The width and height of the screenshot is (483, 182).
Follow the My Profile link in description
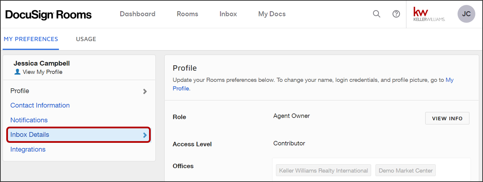click(449, 80)
